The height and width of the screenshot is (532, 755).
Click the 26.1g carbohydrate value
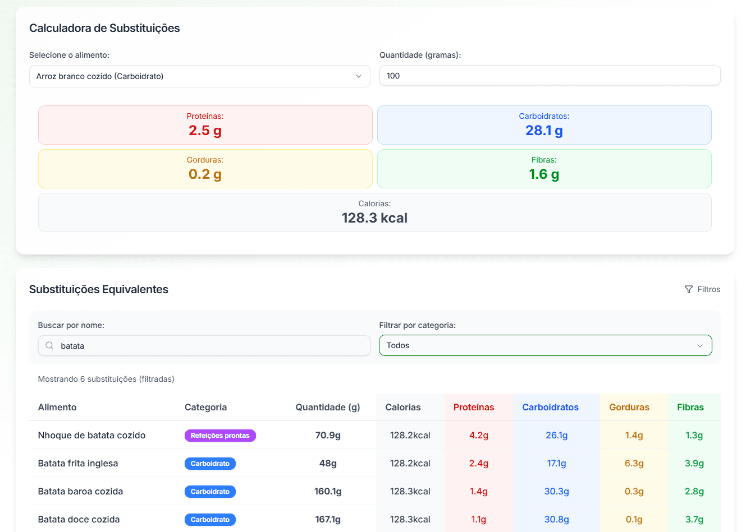pyautogui.click(x=557, y=435)
